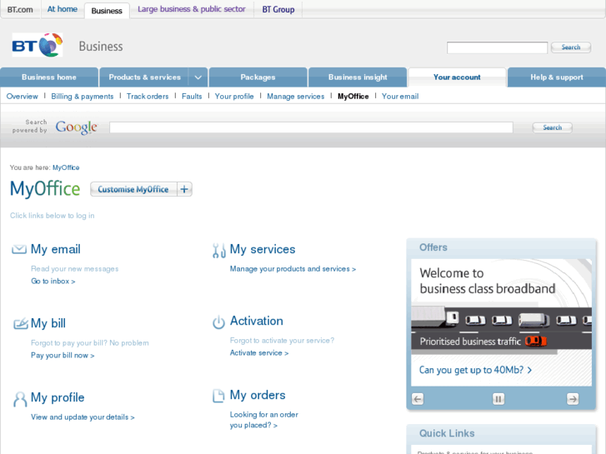Open Your email submenu item
This screenshot has width=606, height=454.
tap(400, 96)
